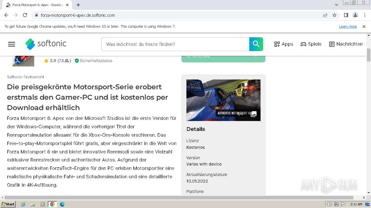Image resolution: width=371 pixels, height=208 pixels.
Task: Open the Nachrichten section
Action: point(346,44)
